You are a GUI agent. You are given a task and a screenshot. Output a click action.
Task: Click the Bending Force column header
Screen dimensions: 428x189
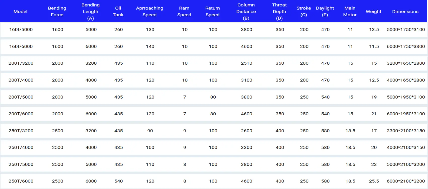coord(57,12)
